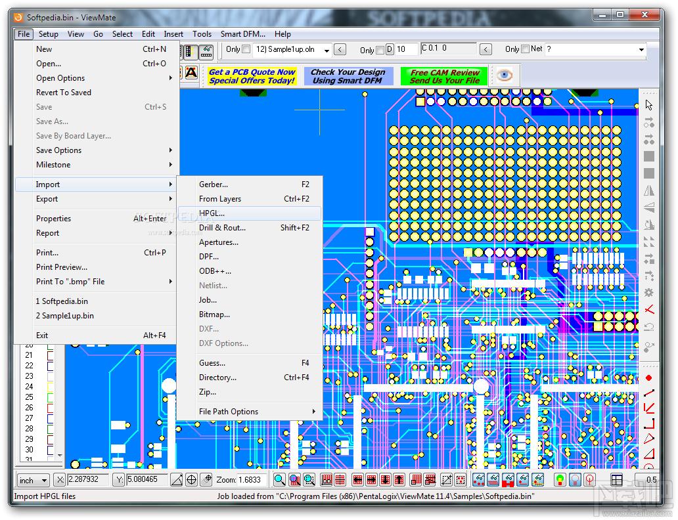
Task: Open the Net dropdown list
Action: tap(641, 50)
